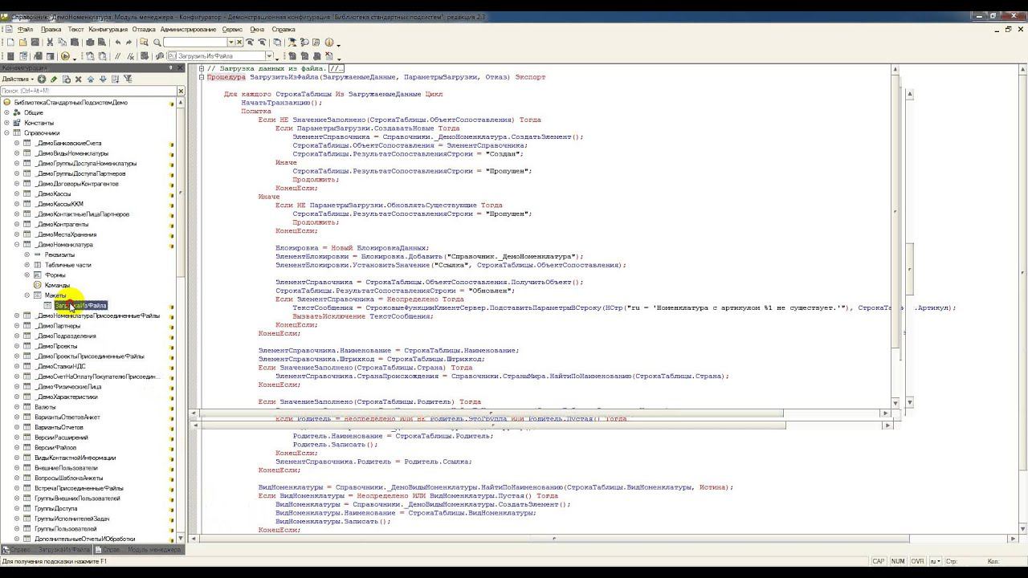Clear the Configuration tree search box
The image size is (1028, 578).
coord(181,91)
